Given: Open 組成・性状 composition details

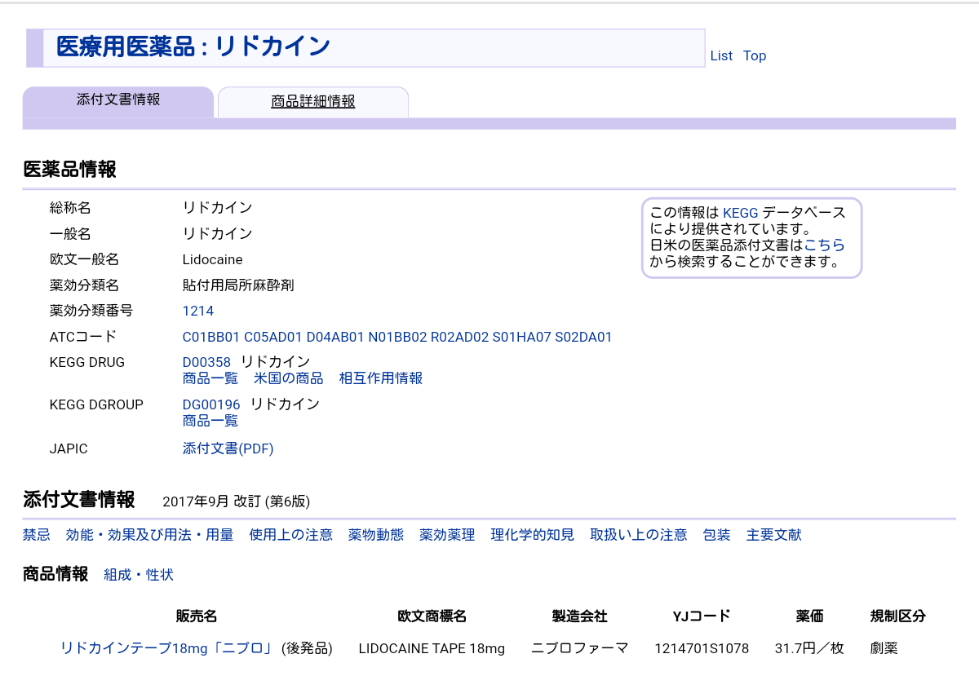Looking at the screenshot, I should tap(137, 575).
